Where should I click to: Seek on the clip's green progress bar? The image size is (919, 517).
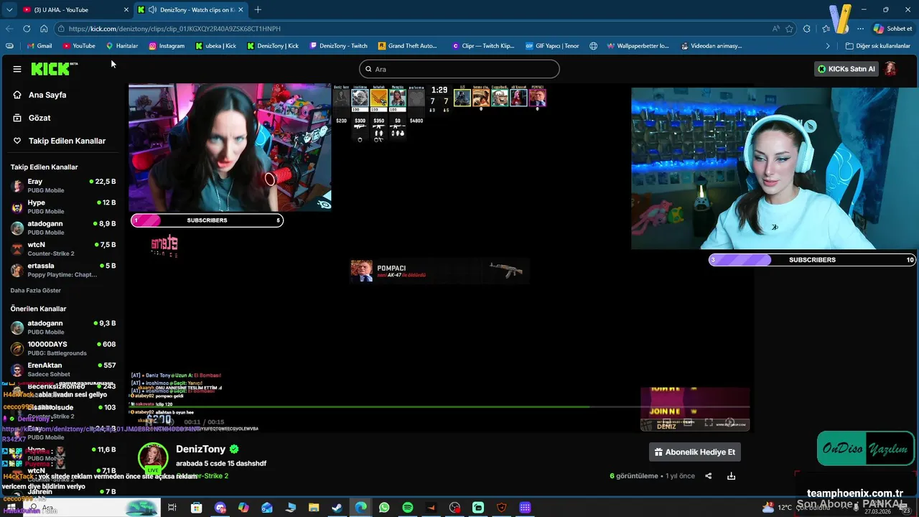439,407
